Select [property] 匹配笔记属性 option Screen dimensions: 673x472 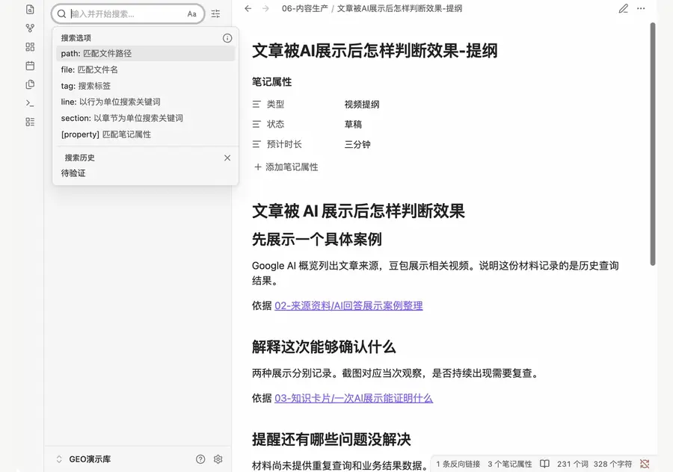pyautogui.click(x=146, y=134)
